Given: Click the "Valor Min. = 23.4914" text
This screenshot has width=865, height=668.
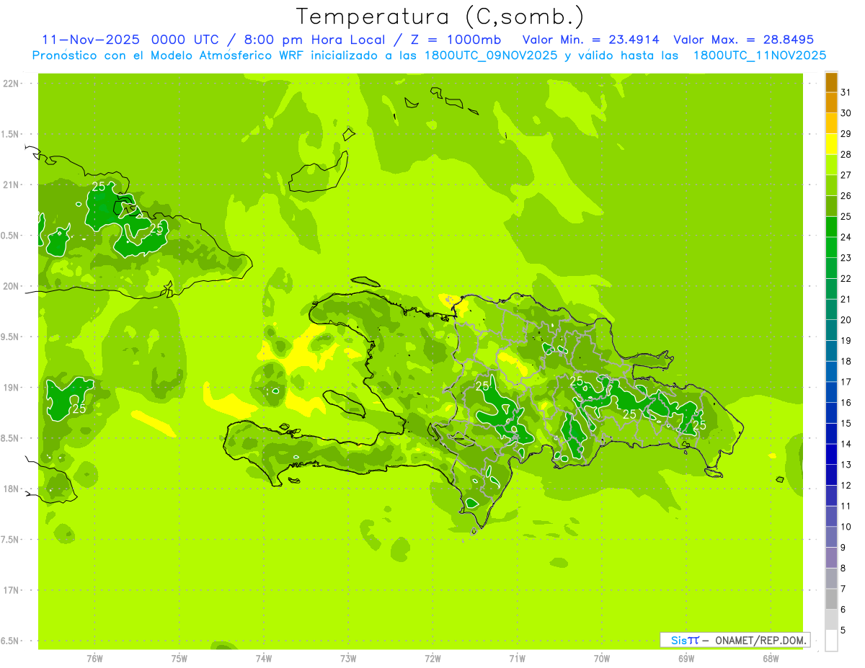Looking at the screenshot, I should (x=590, y=40).
